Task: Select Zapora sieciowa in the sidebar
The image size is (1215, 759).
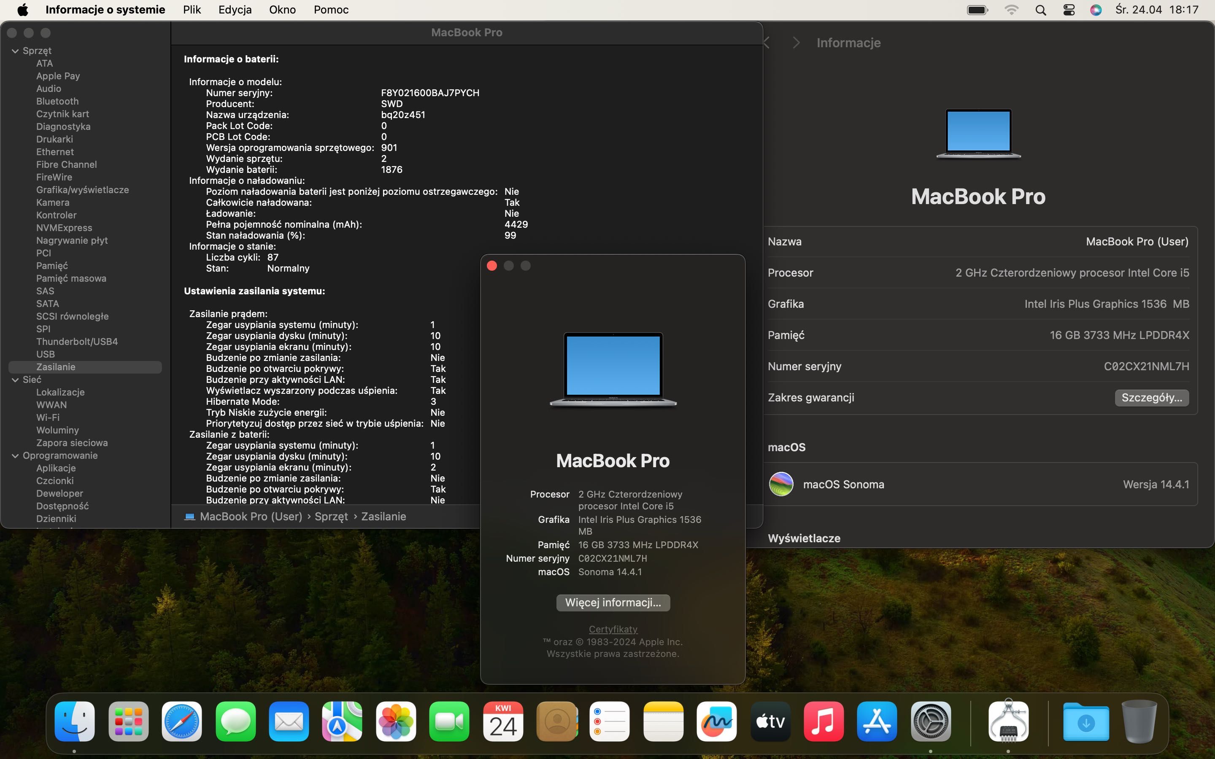Action: pyautogui.click(x=72, y=443)
